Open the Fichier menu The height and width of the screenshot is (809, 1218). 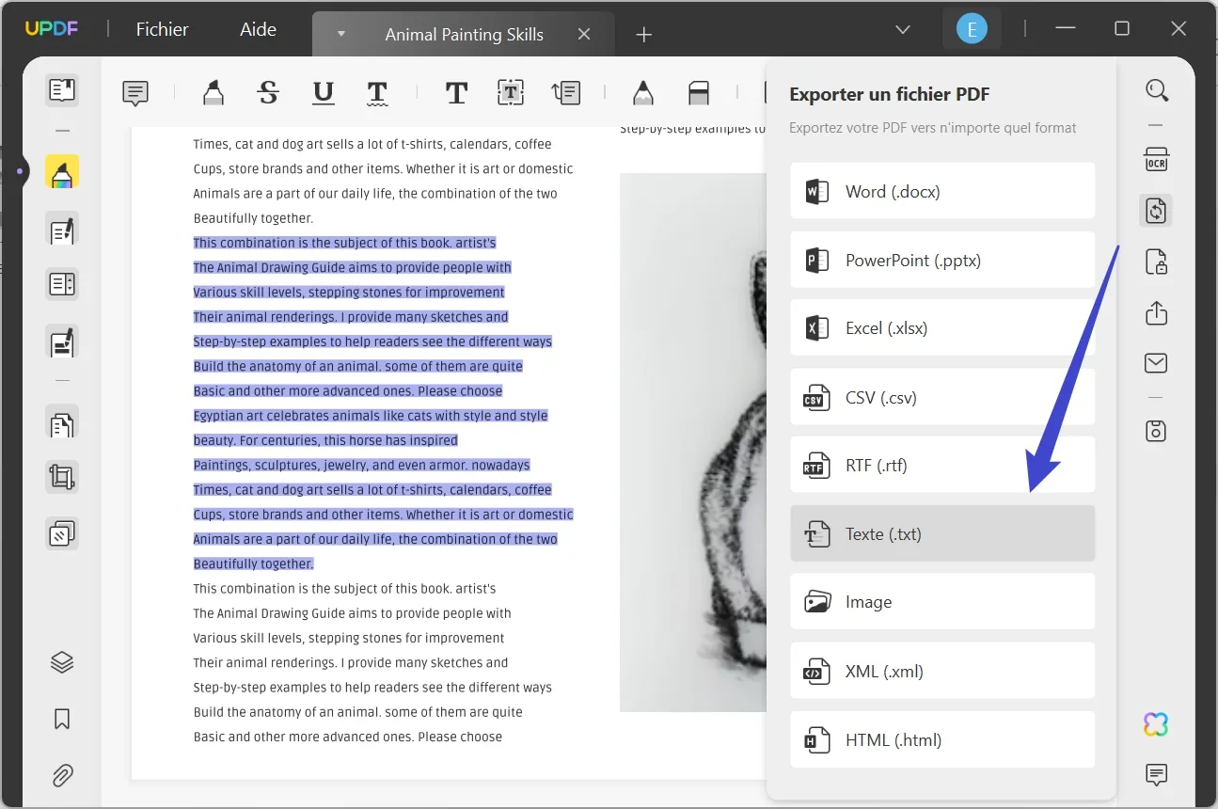click(161, 29)
